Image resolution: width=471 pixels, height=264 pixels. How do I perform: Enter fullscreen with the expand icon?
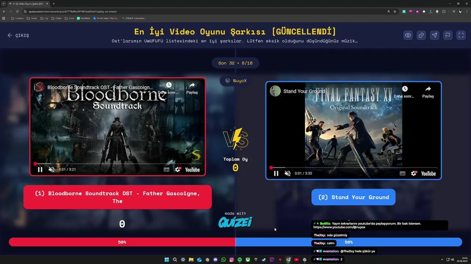tap(461, 35)
